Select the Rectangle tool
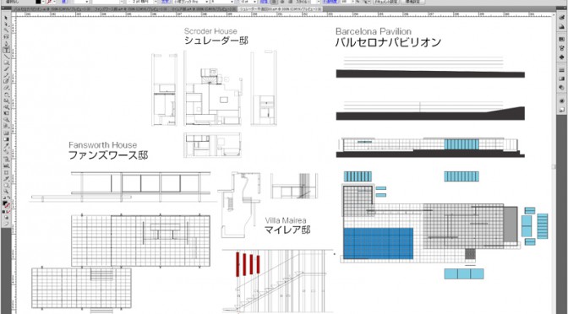This screenshot has height=314, width=568. [7, 62]
